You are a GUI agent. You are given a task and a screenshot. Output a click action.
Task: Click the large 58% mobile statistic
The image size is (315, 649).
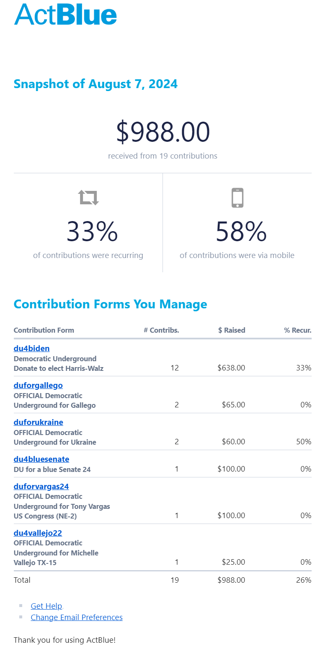pos(241,232)
